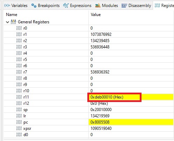The image size is (174, 141).
Task: Click the Breakpoints tab icon
Action: tap(34, 6)
